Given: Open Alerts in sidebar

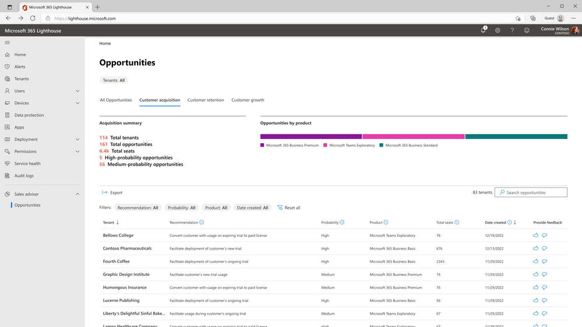Looking at the screenshot, I should click(20, 67).
